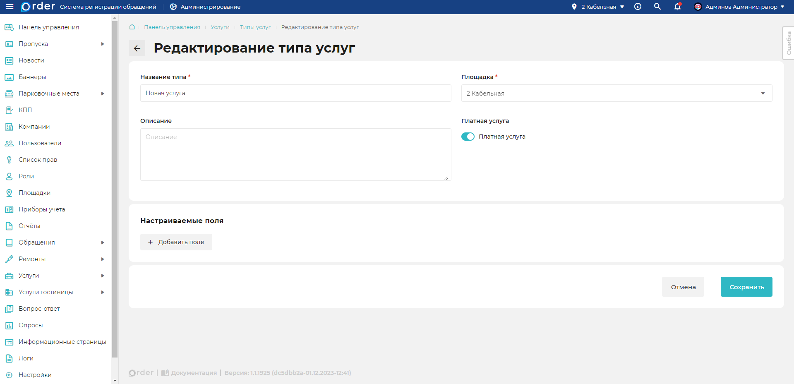Click the Документация book icon in footer
This screenshot has width=794, height=384.
coord(165,373)
